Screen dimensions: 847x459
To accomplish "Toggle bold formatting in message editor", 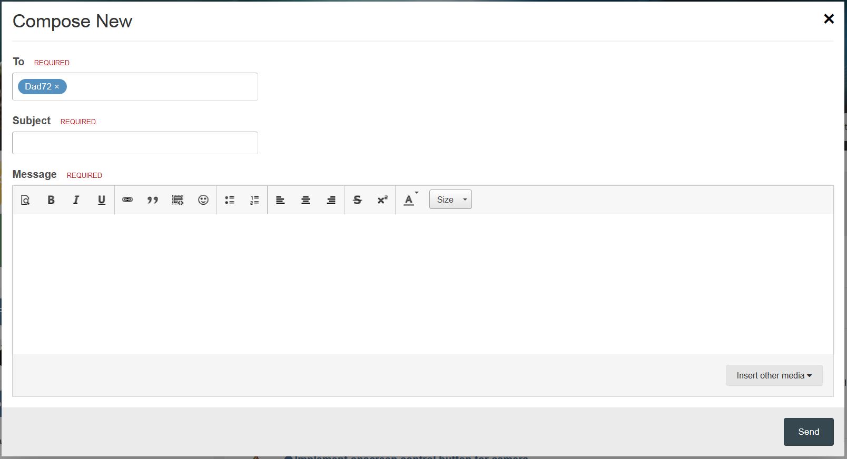I will [51, 200].
